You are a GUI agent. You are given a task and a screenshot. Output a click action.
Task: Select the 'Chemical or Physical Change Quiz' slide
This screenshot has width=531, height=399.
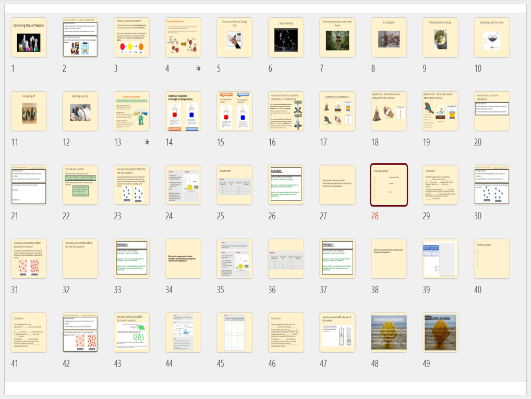(234, 38)
